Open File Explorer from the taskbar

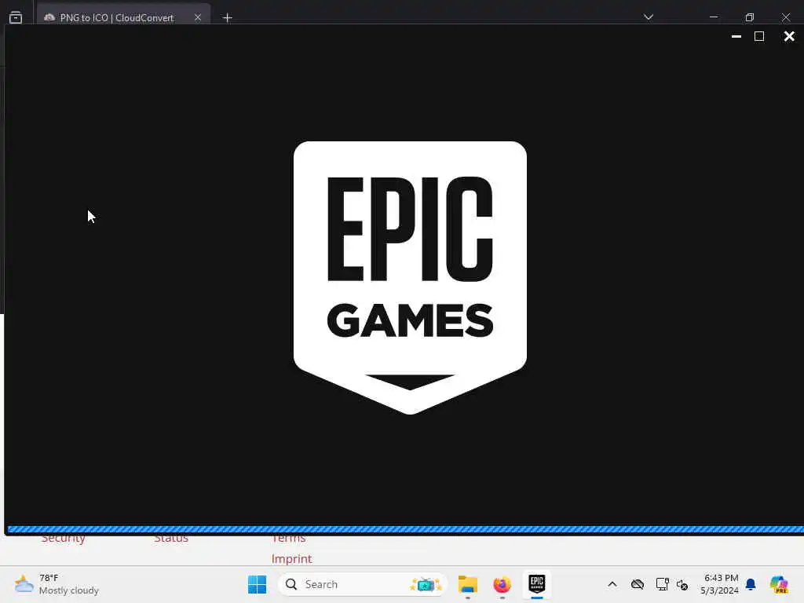click(x=468, y=584)
